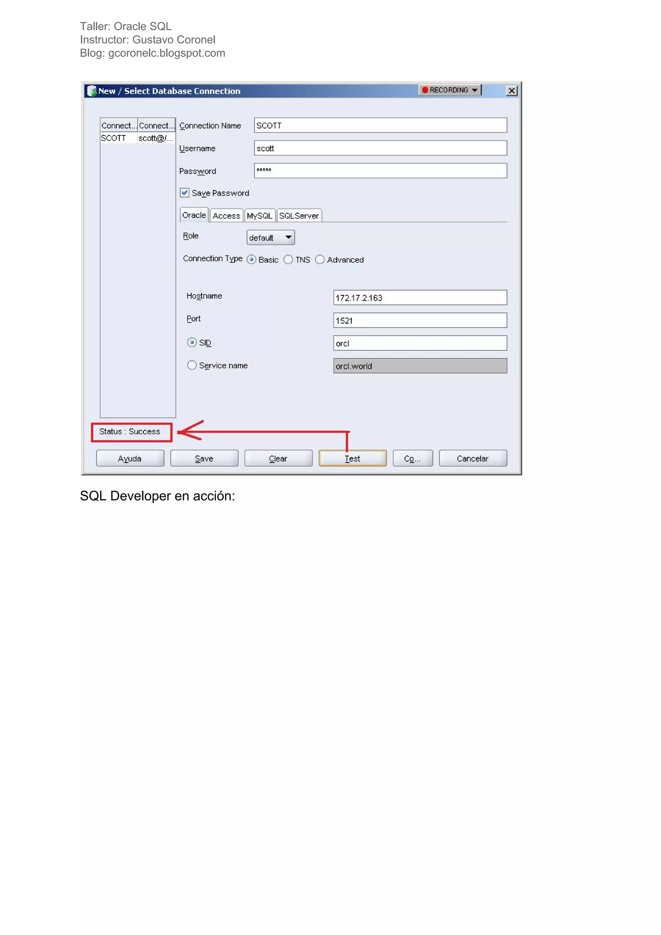Click the scott@/... connection details cell
Viewport: 661px width, 935px height.
pos(156,138)
